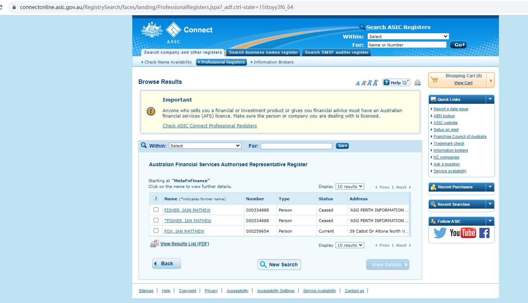Select the smallest font size A icon

357,83
